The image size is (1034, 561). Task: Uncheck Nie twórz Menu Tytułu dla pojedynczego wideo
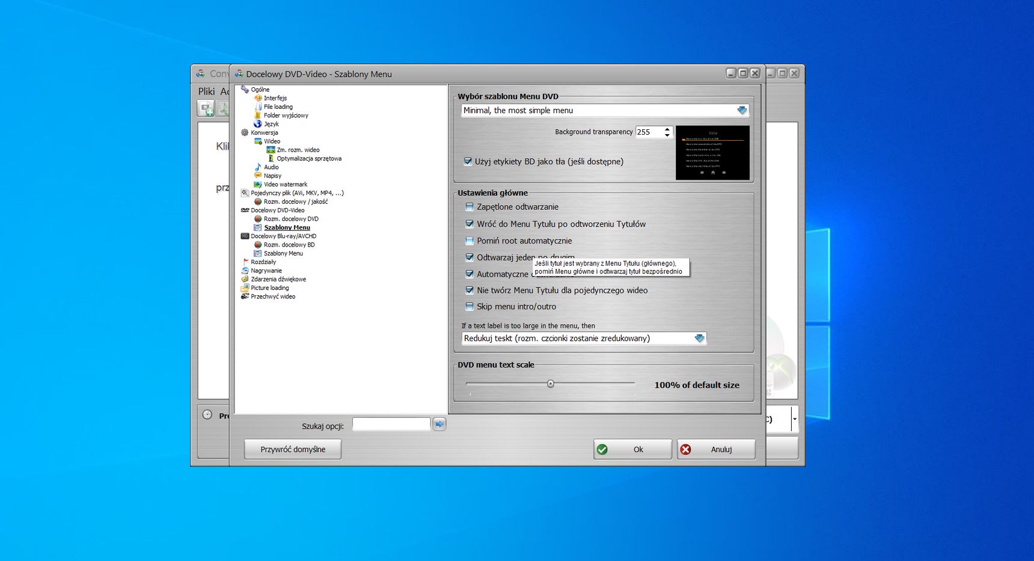(470, 290)
